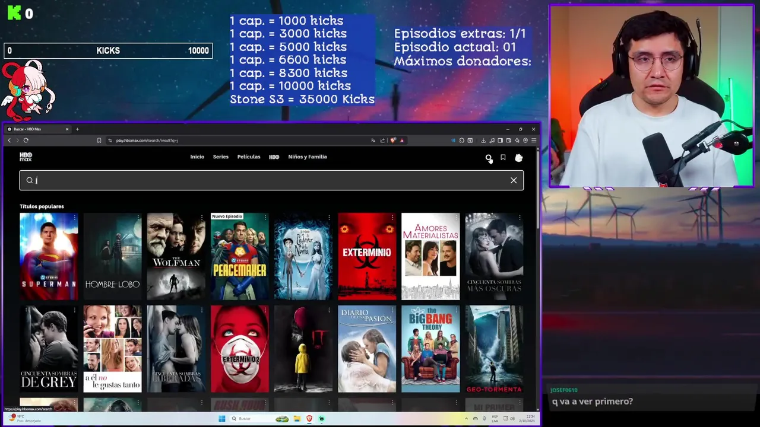Open Cincuenta Sombras de Grey poster

click(49, 349)
